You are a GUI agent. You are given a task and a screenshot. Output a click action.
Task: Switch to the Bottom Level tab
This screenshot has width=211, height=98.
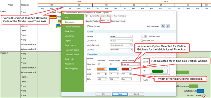[x=115, y=21]
